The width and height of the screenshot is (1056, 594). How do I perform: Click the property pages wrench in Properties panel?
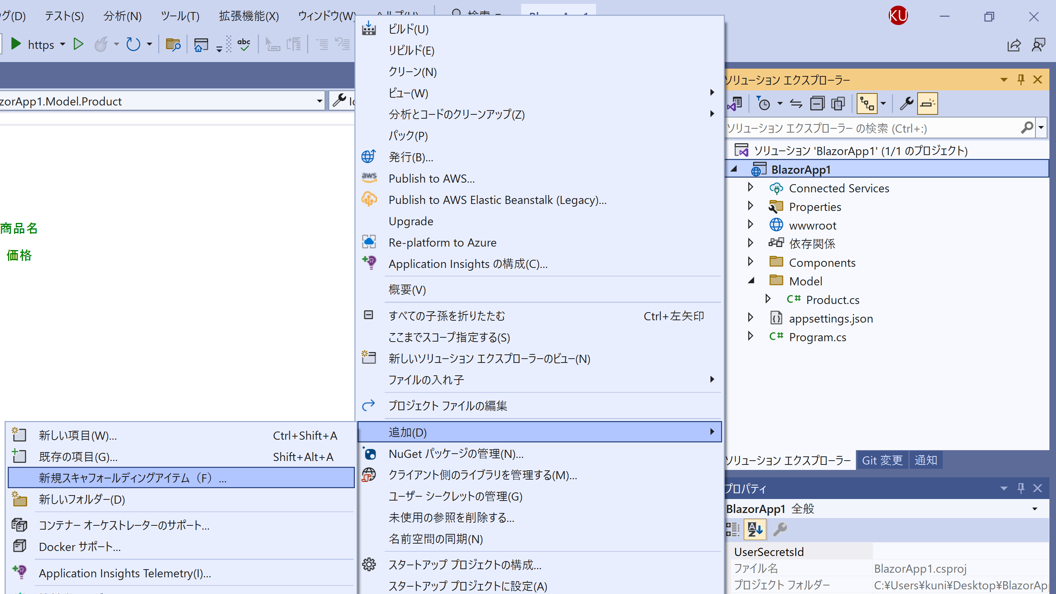click(x=780, y=529)
